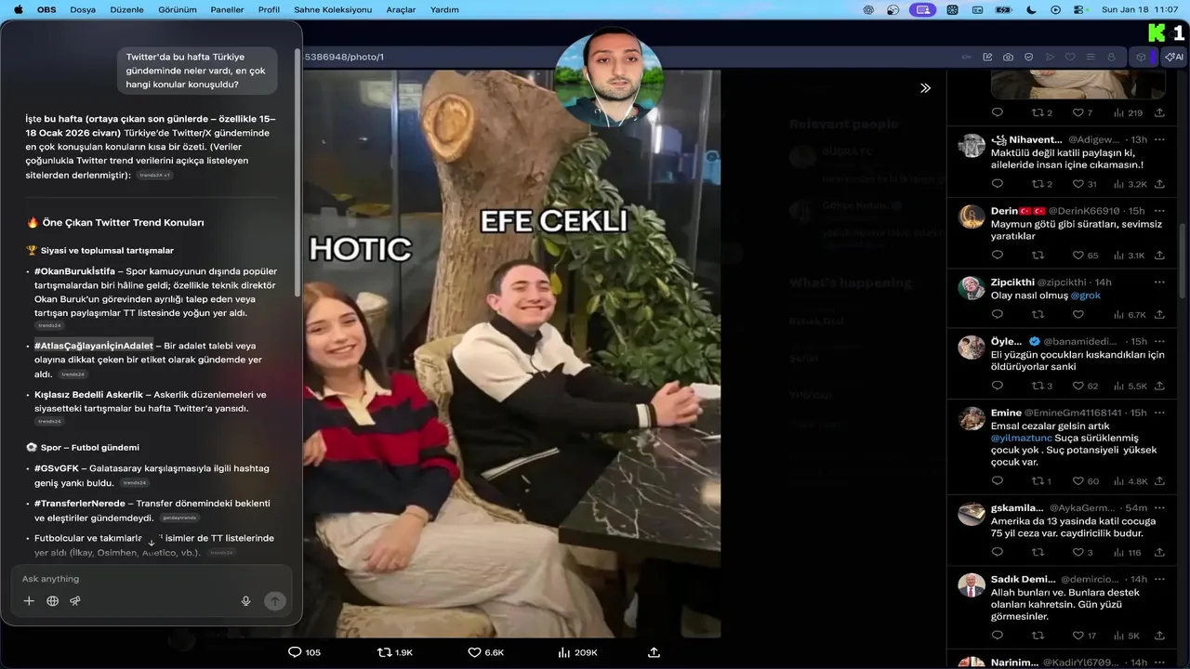Image resolution: width=1190 pixels, height=669 pixels.
Task: Open the Apple menu
Action: pos(18,9)
